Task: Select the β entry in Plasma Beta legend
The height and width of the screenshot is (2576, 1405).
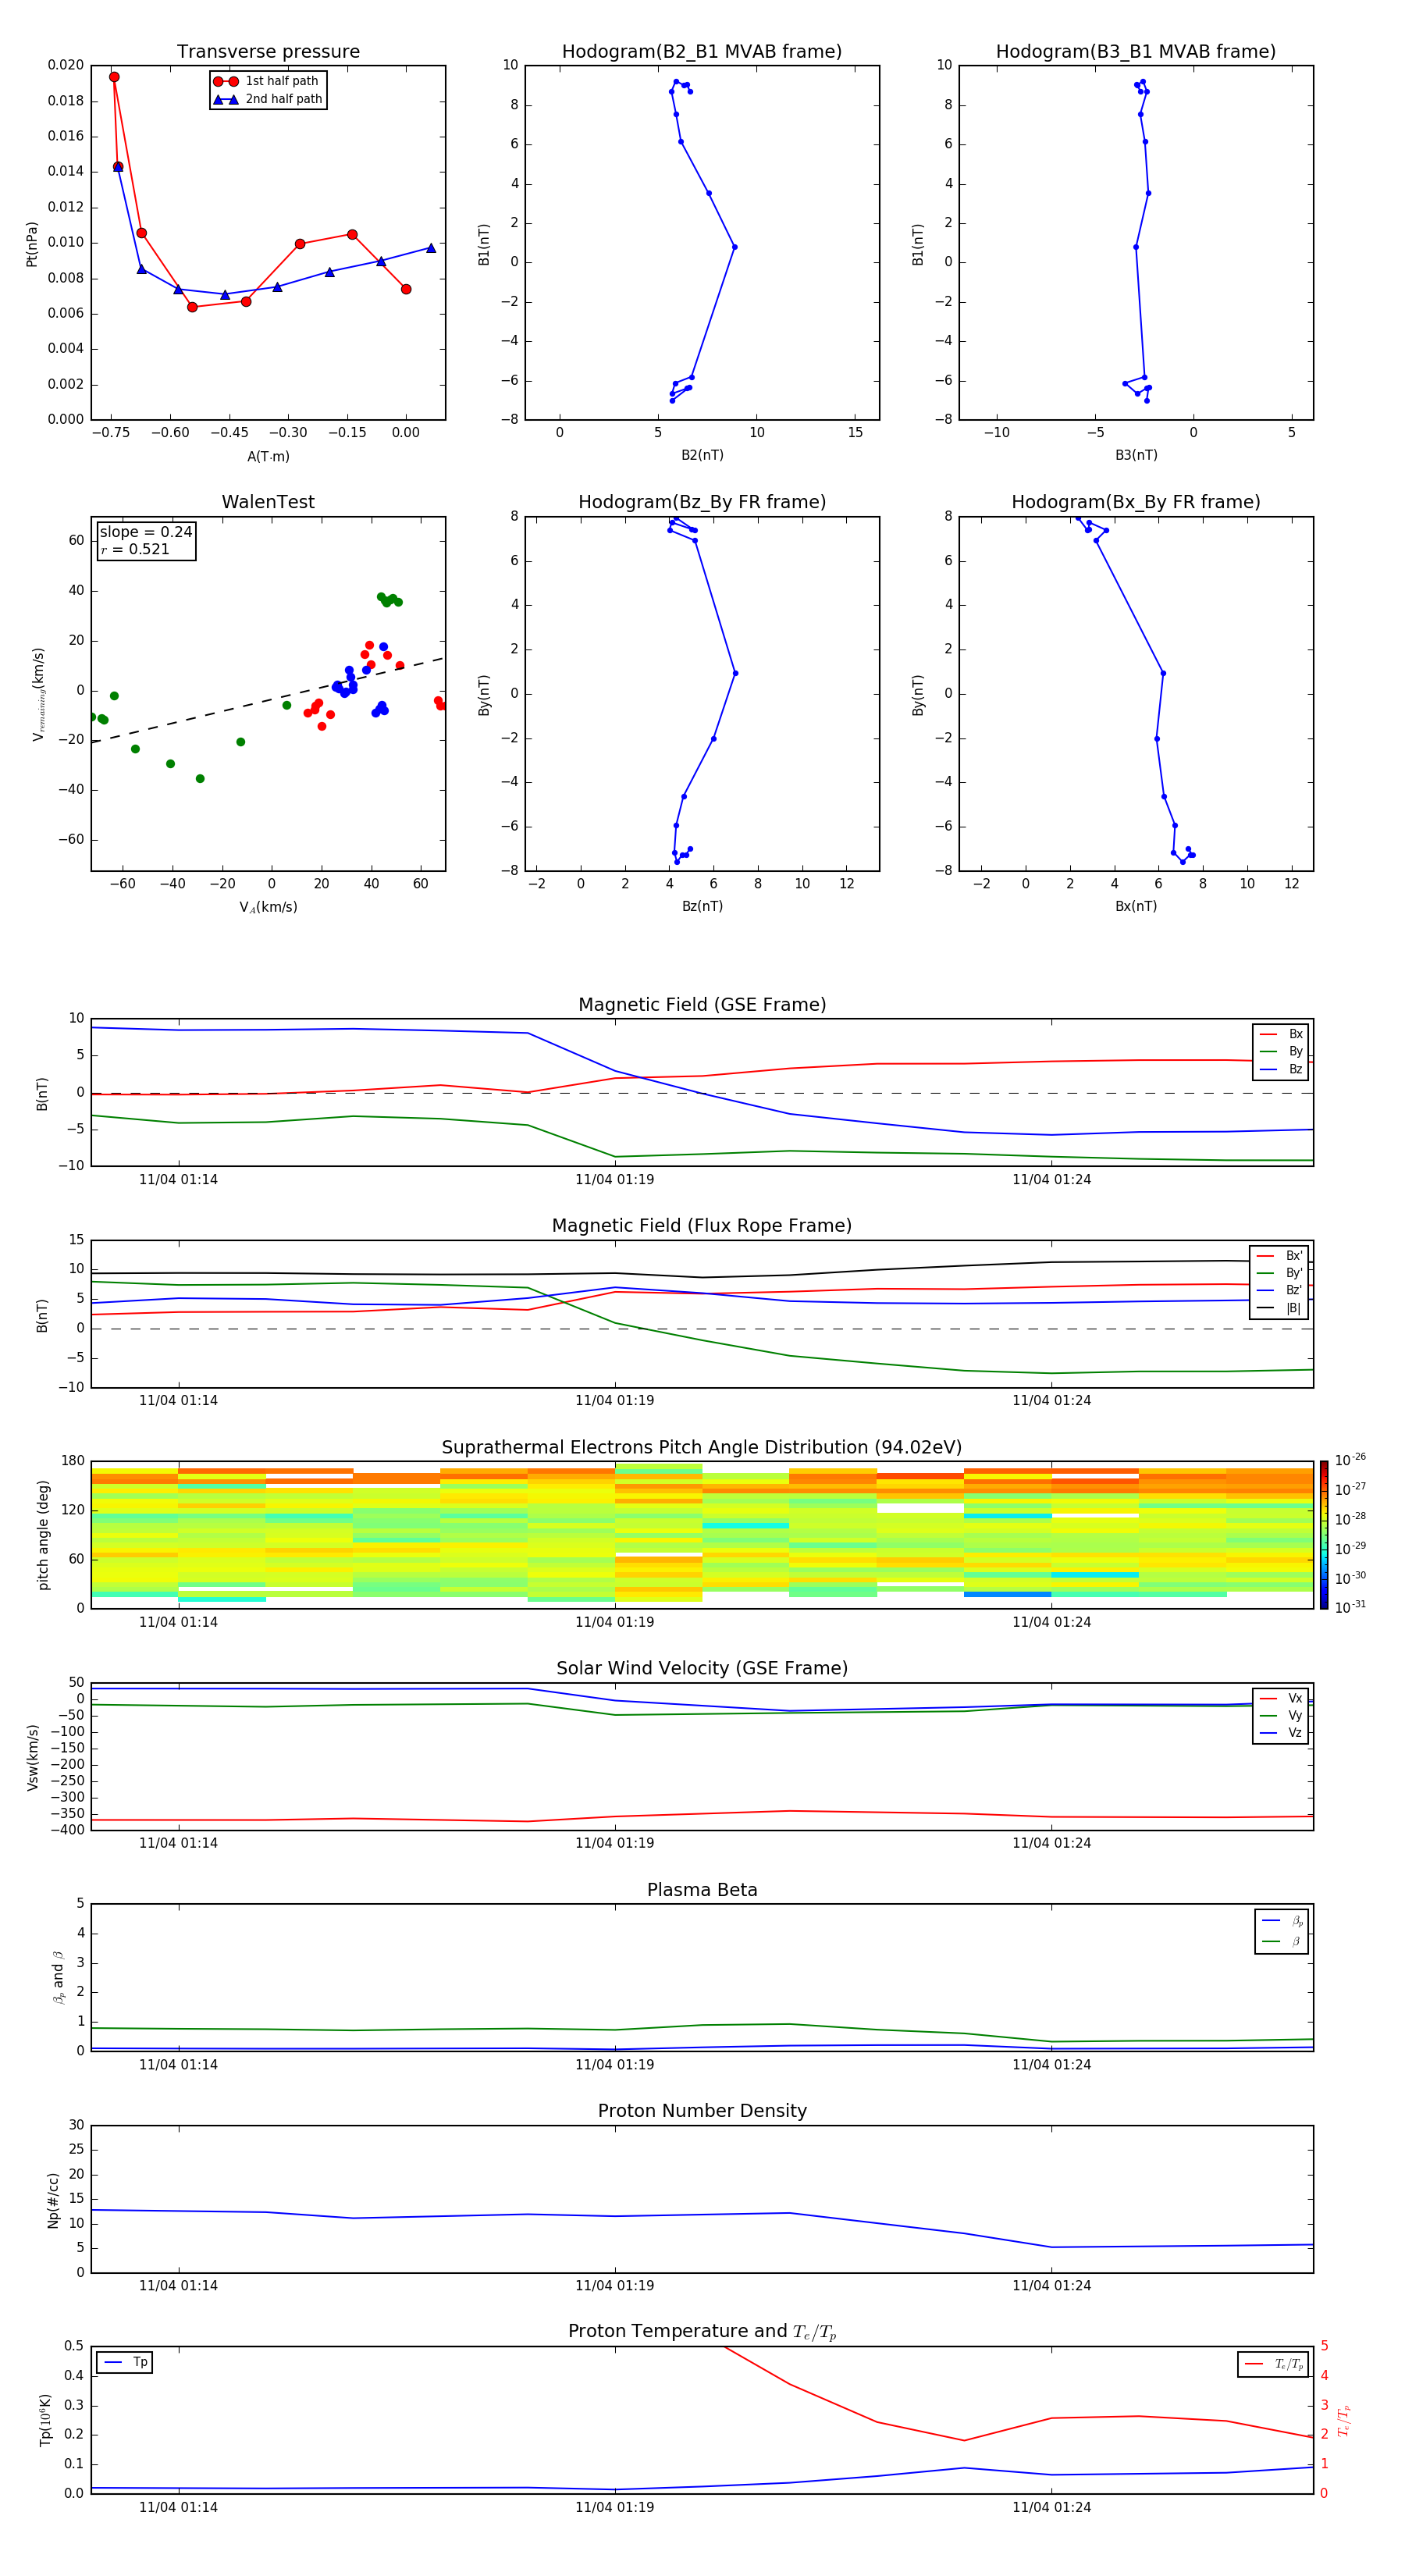Action: click(1282, 1941)
